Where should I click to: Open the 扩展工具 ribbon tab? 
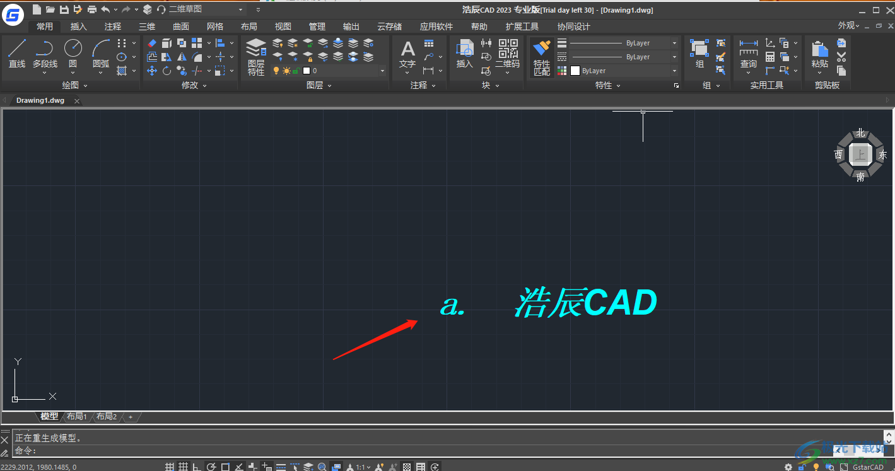click(522, 26)
